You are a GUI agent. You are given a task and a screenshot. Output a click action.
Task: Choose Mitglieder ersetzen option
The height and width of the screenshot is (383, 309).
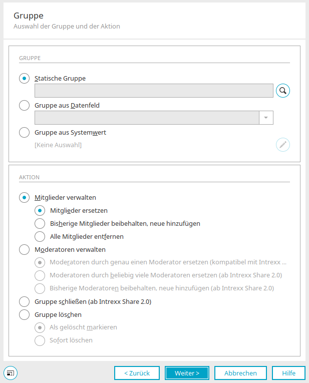pos(40,211)
